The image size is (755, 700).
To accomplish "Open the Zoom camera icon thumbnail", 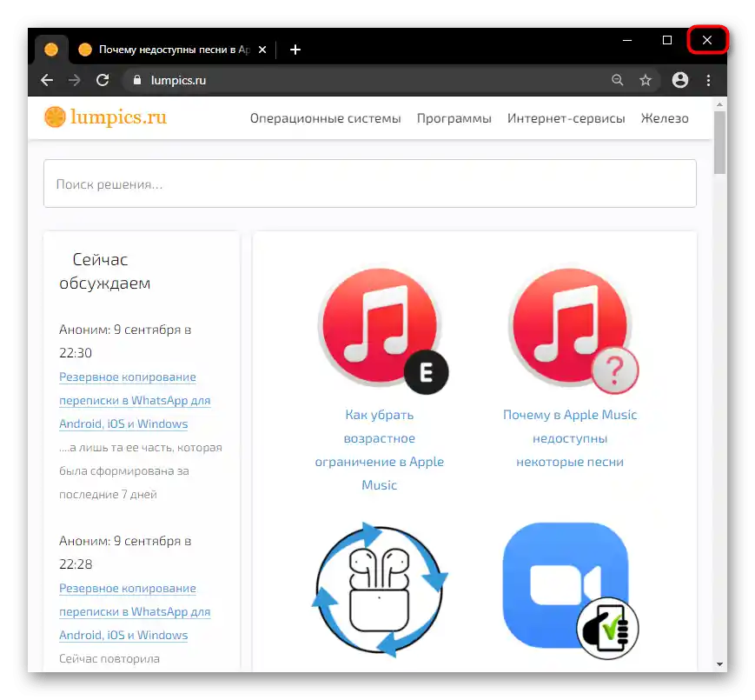I will (570, 590).
